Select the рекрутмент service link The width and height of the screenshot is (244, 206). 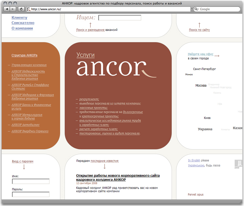[x=89, y=99]
